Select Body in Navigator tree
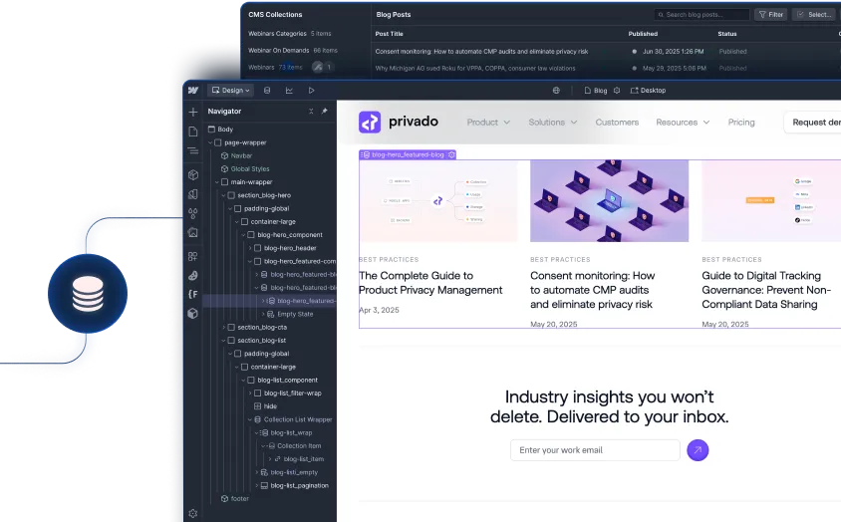 point(220,130)
